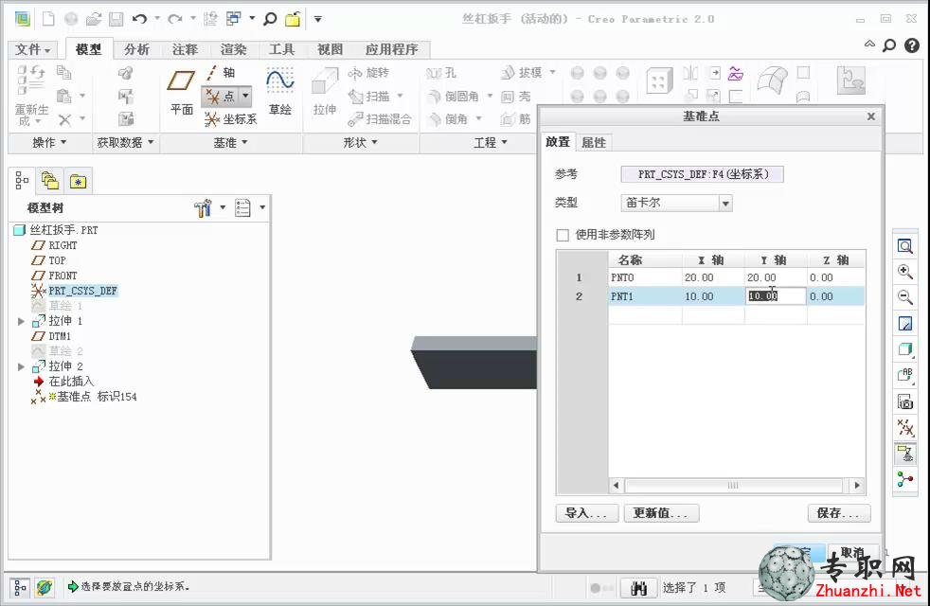This screenshot has height=606, width=930.
Task: Open the help question mark icon
Action: (912, 45)
